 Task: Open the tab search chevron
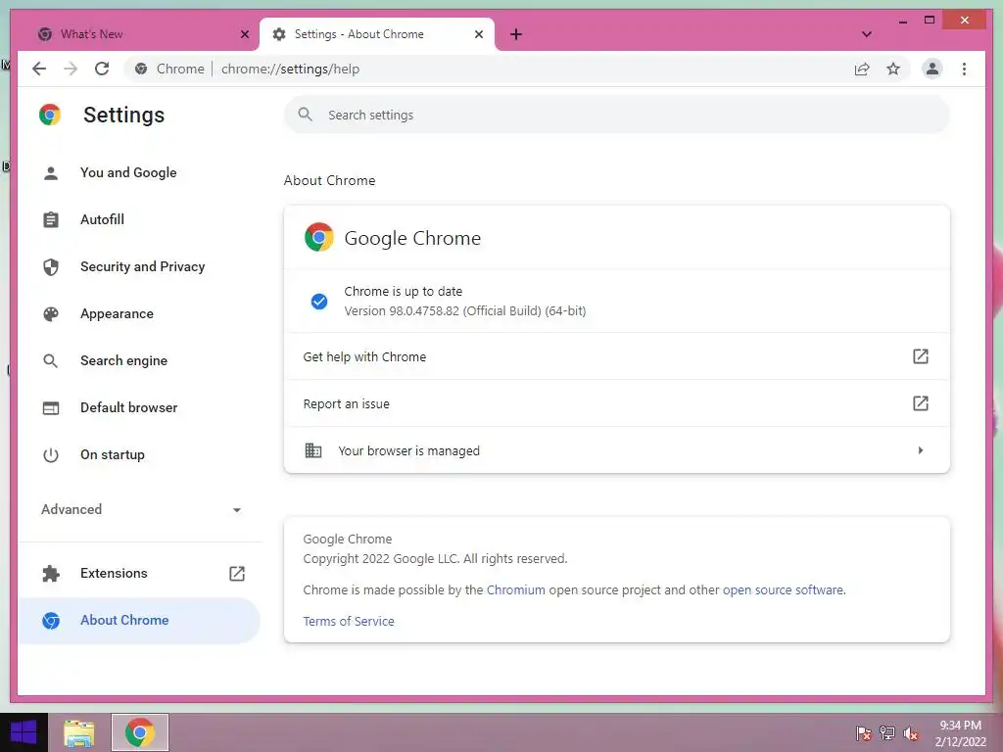click(867, 34)
